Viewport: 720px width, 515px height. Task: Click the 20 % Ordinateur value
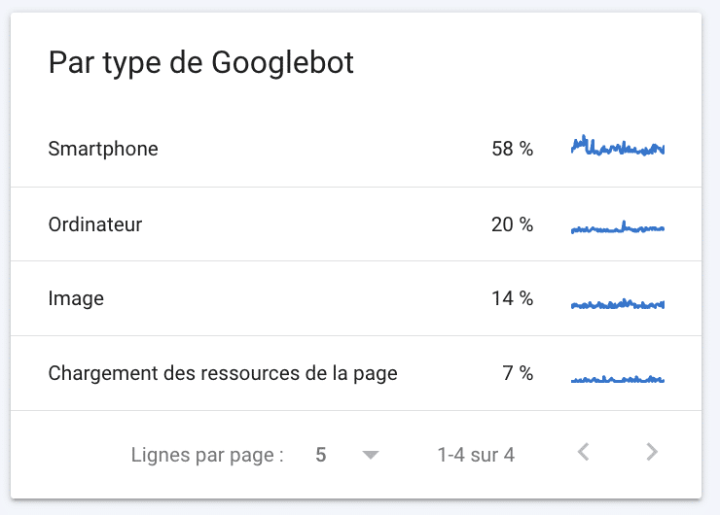click(x=513, y=224)
